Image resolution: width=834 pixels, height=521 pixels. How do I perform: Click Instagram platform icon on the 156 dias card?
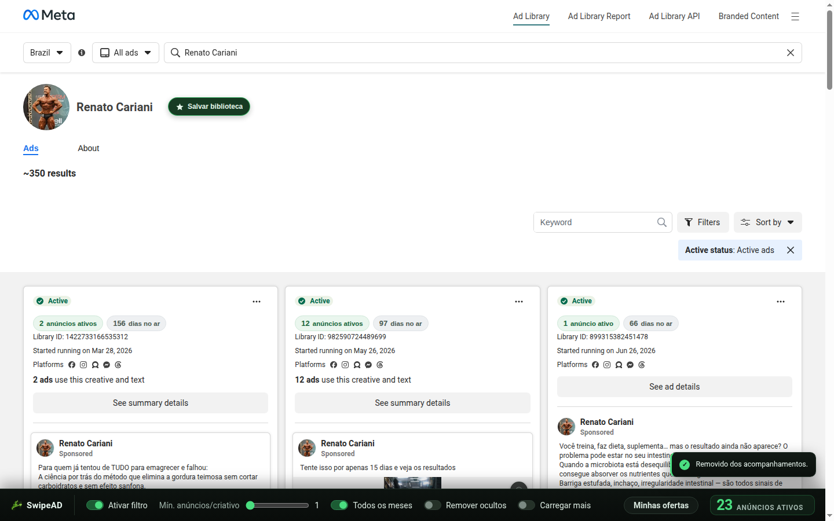(83, 365)
